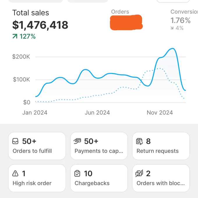198x198 pixels.
Task: Tap the Payments to capture hand icon
Action: click(x=77, y=141)
